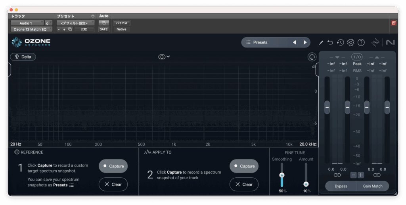The width and height of the screenshot is (406, 205).
Task: Toggle Delta listening mode
Action: coord(23,57)
